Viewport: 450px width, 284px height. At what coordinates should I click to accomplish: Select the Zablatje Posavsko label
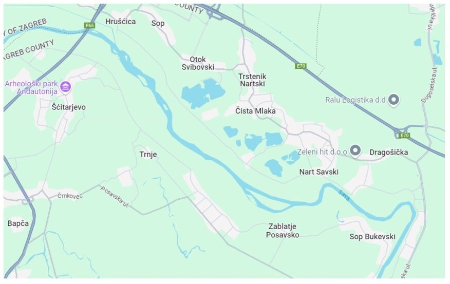click(x=283, y=231)
